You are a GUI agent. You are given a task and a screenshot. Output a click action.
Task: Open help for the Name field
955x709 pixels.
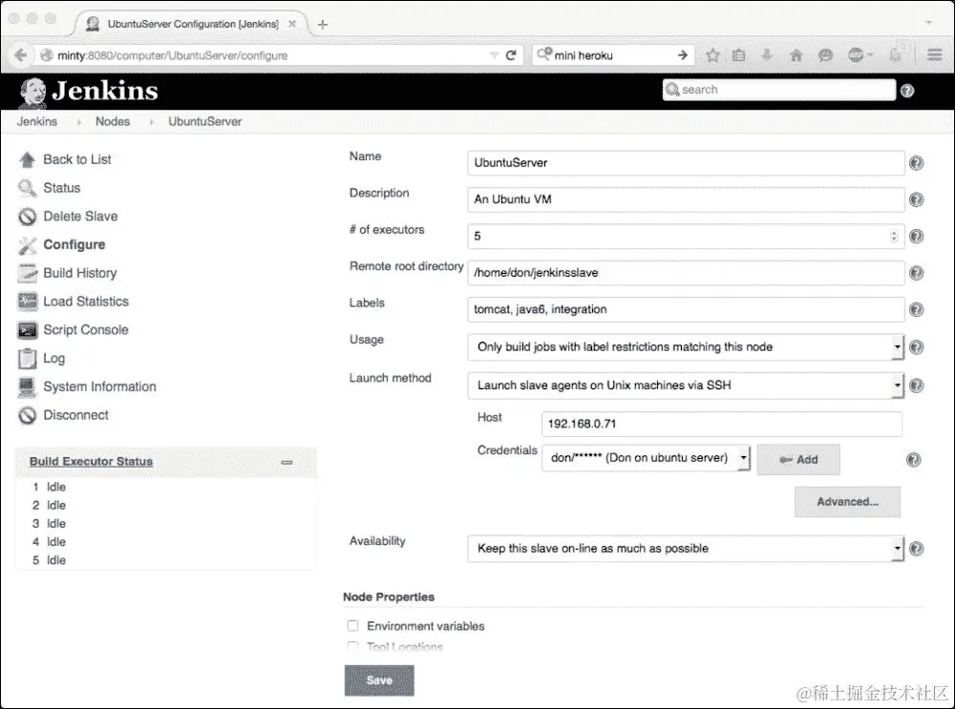click(916, 163)
